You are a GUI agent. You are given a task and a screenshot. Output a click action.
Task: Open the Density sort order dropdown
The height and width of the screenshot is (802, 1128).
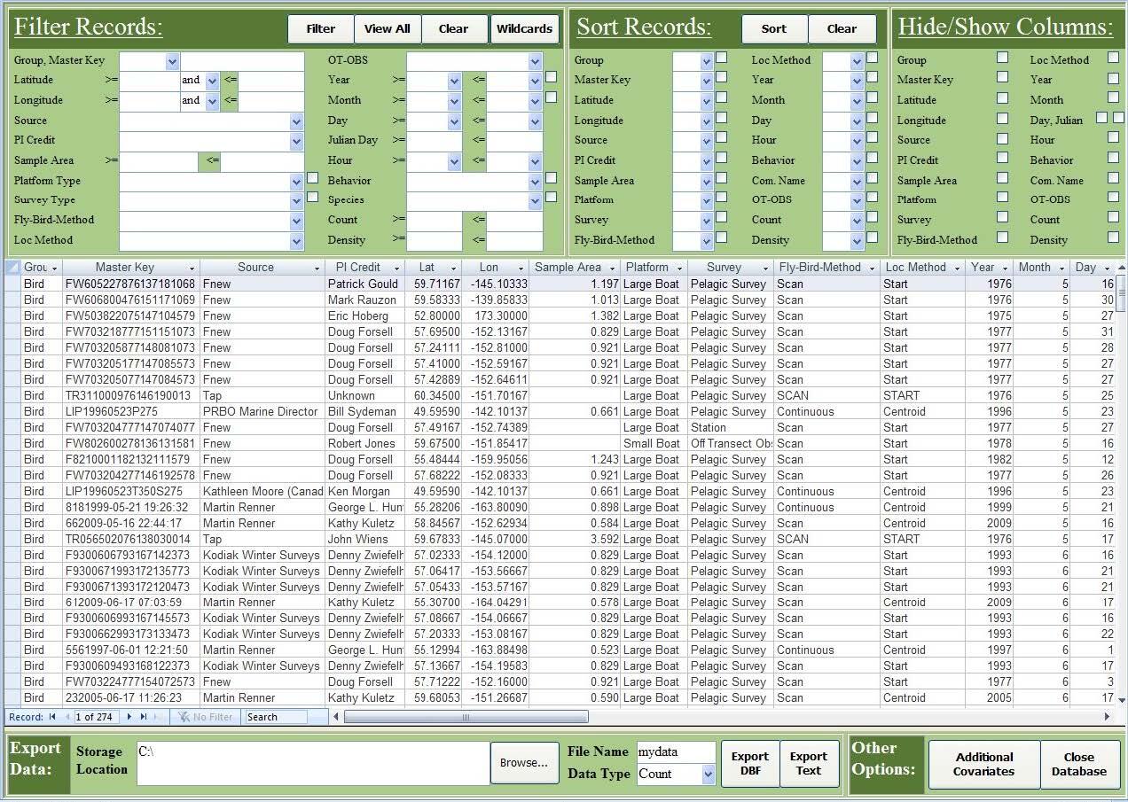click(x=857, y=241)
